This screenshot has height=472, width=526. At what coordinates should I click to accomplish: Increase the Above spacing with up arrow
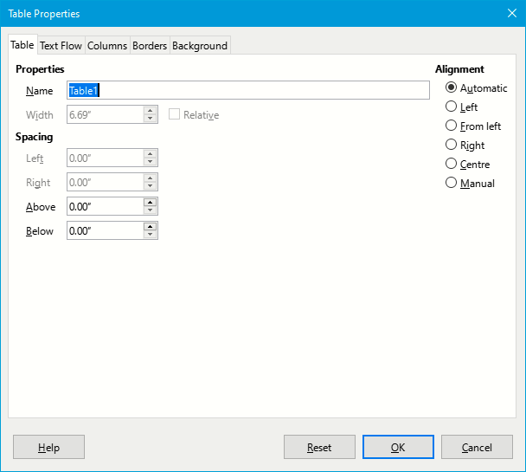150,202
